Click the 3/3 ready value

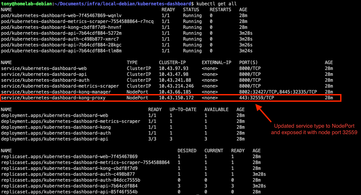pyautogui.click(x=152, y=139)
